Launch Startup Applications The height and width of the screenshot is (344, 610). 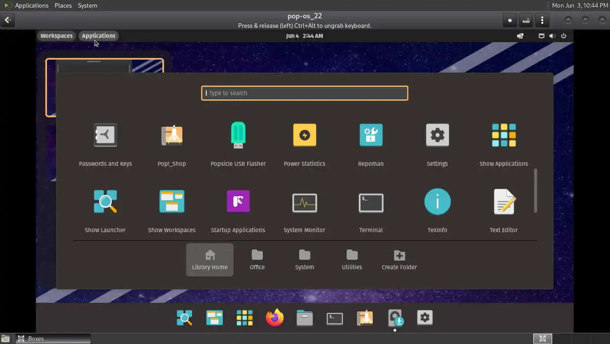coord(238,211)
